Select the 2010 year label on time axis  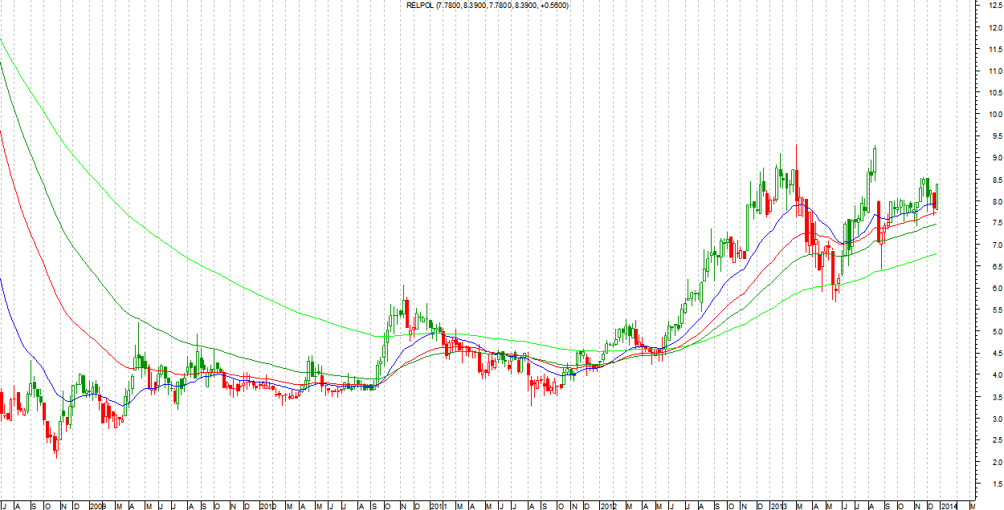click(268, 506)
